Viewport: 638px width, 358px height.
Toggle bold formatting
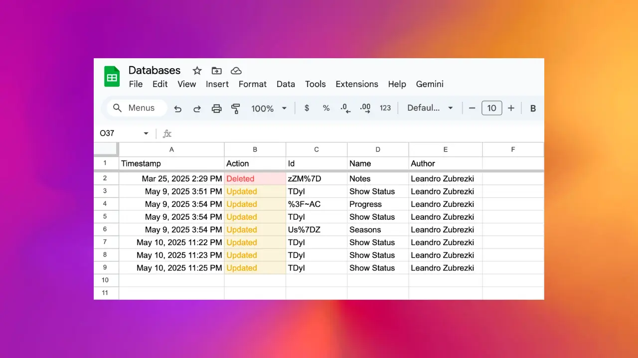(533, 108)
